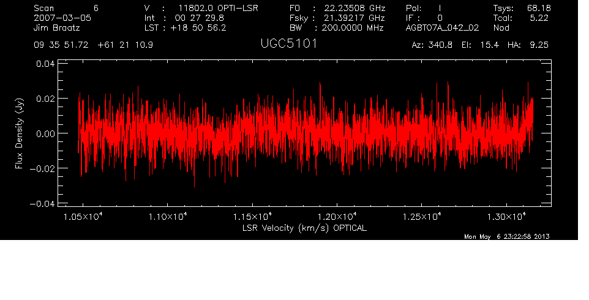The height and width of the screenshot is (300, 589).
Task: Click the Flux Density (Jy) axis label
Action: 18,133
